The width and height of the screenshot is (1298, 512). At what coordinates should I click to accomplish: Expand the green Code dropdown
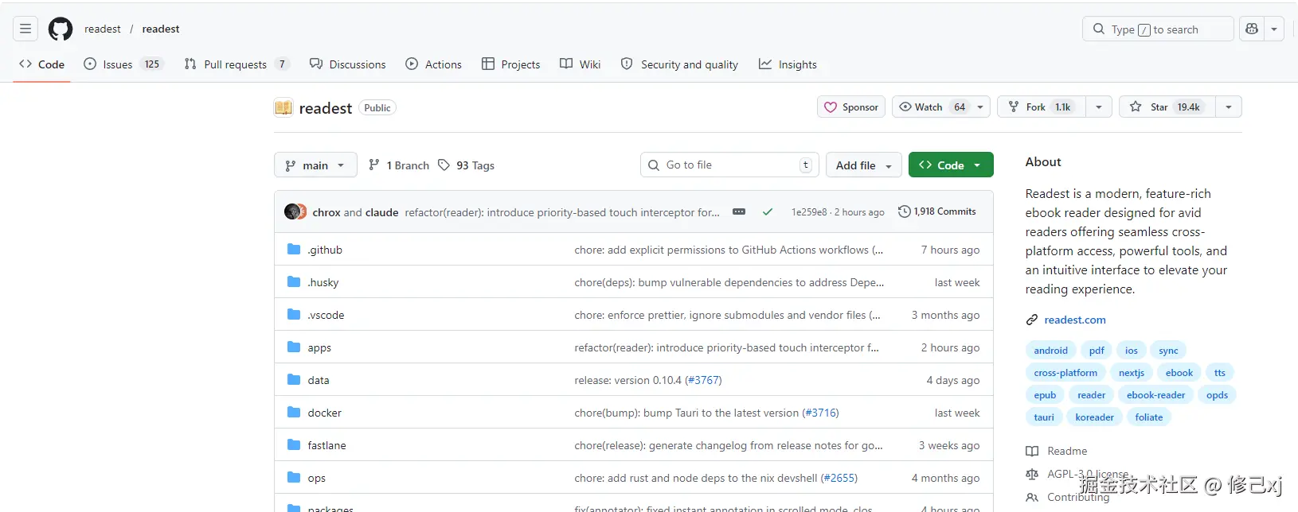click(x=951, y=165)
